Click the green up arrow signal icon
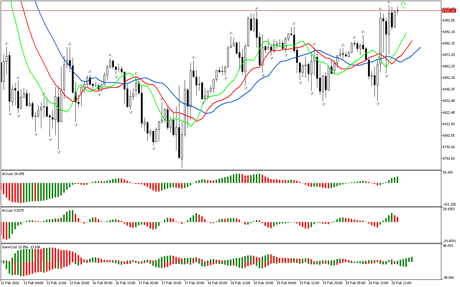Viewport: 460px width, 287px height. [403, 5]
